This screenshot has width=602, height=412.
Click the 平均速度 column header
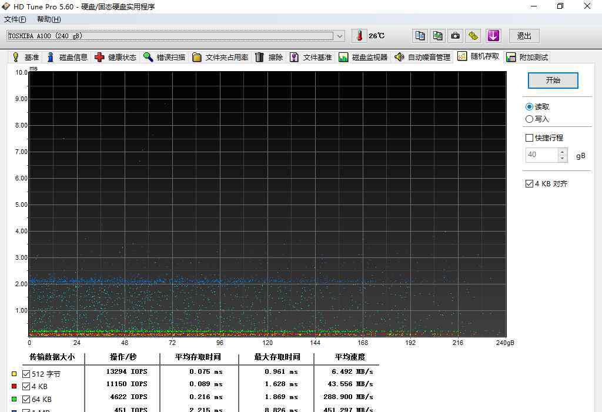click(350, 357)
